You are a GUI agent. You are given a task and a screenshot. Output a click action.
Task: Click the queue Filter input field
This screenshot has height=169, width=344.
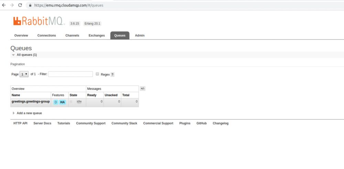[x=71, y=74]
